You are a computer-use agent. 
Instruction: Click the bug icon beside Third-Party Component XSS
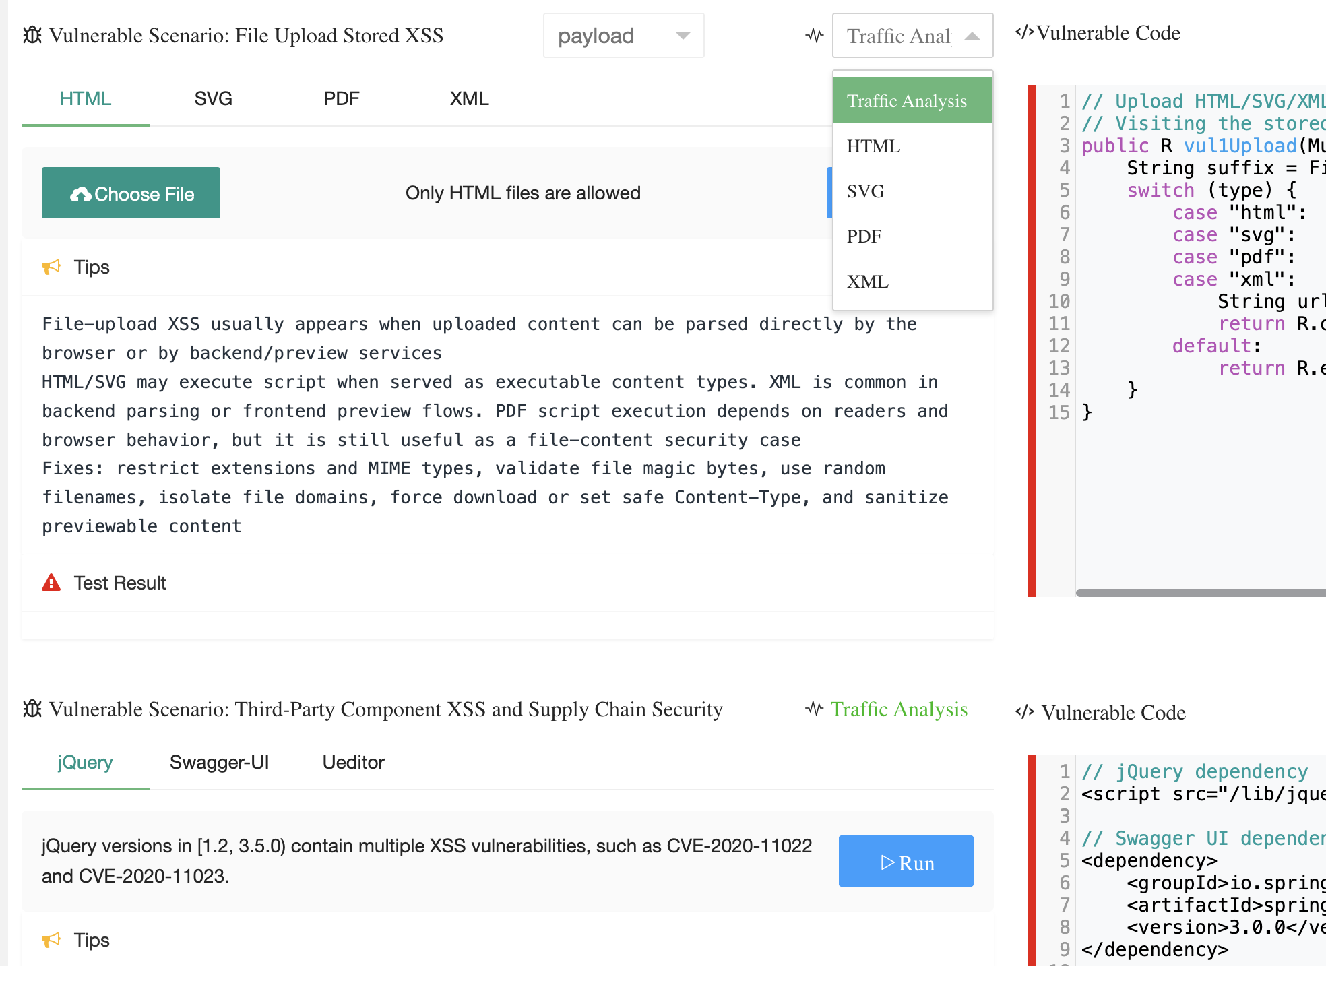tap(32, 709)
